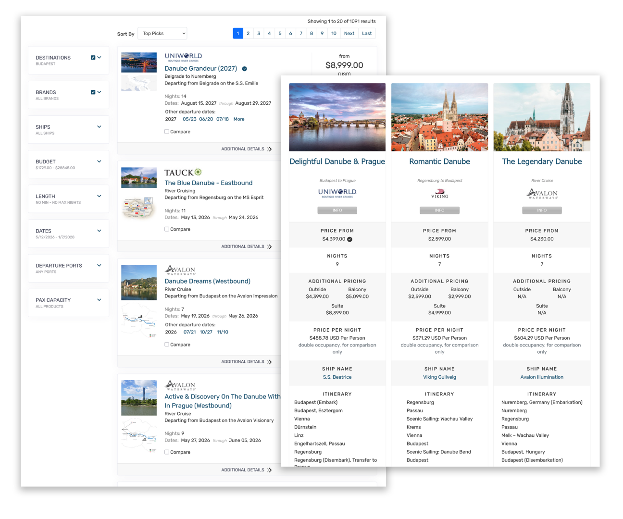This screenshot has height=519, width=623.
Task: Click More departure dates for Danube Grandeur
Action: [x=239, y=119]
